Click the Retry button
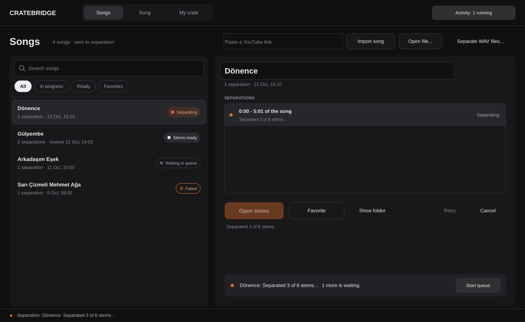Screen dimensions: 525x322 pos(450,211)
